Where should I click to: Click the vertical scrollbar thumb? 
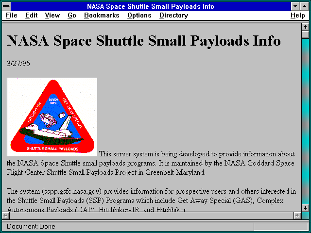305,34
